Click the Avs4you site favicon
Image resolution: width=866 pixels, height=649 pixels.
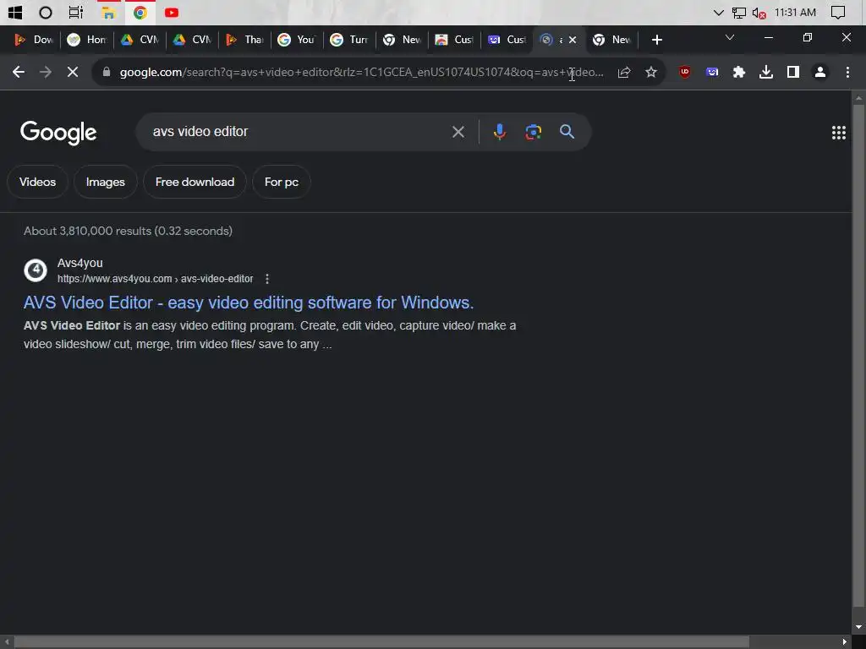pos(36,270)
